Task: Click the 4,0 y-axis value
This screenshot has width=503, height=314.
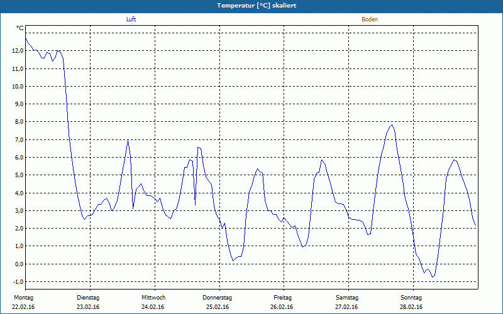Action: coord(19,193)
